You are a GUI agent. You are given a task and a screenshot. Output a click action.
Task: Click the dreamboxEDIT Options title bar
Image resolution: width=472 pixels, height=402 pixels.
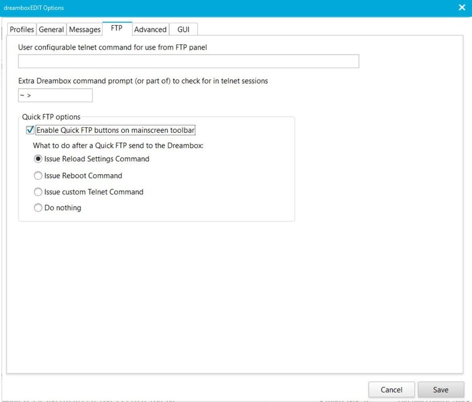pyautogui.click(x=223, y=8)
